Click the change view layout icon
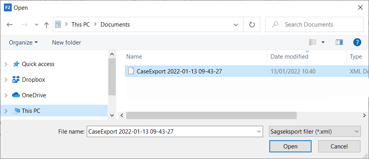This screenshot has height=159, width=369. (x=313, y=42)
